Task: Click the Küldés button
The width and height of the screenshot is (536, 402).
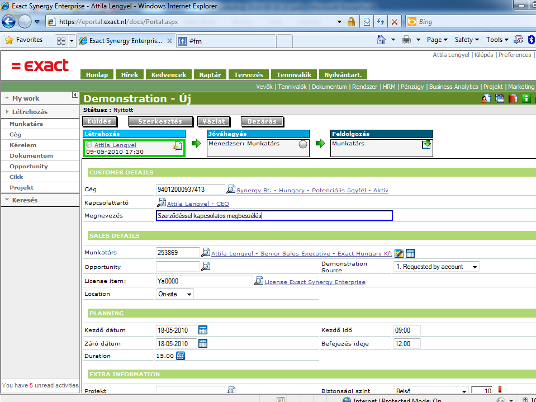Action: (x=99, y=121)
